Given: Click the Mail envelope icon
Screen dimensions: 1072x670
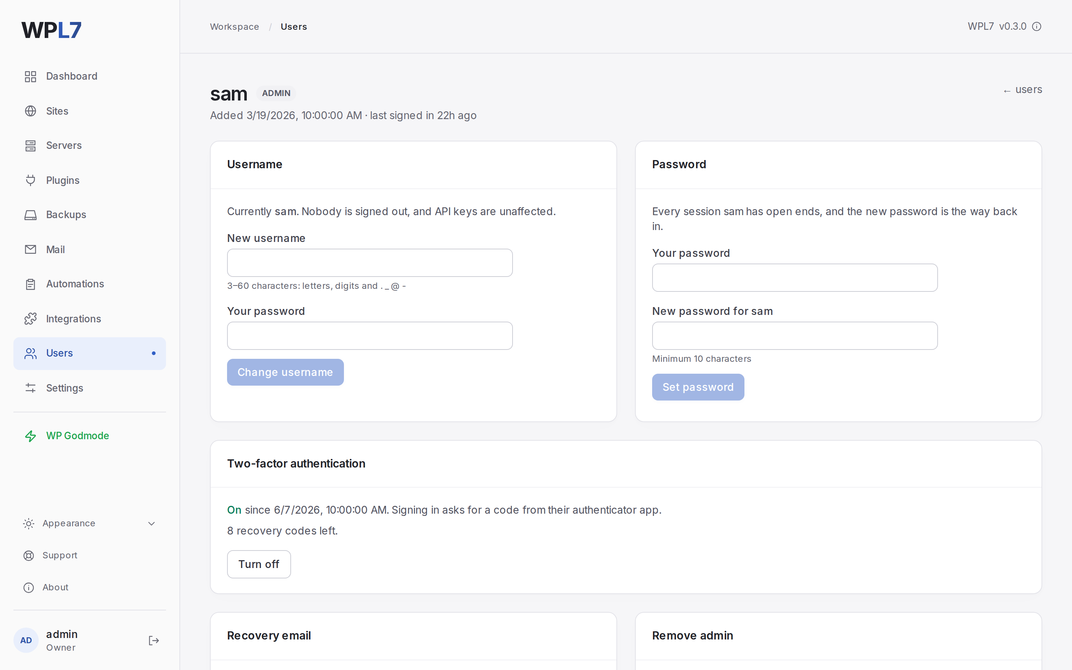Looking at the screenshot, I should pyautogui.click(x=30, y=249).
